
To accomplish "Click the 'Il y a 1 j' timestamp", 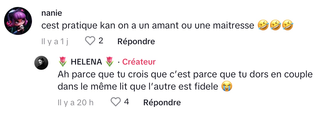I will tap(55, 42).
